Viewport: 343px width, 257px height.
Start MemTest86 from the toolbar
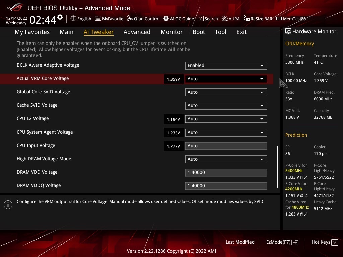(291, 19)
